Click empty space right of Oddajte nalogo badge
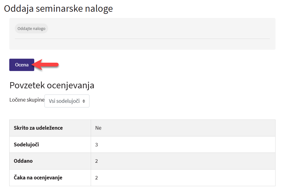 click(x=154, y=29)
